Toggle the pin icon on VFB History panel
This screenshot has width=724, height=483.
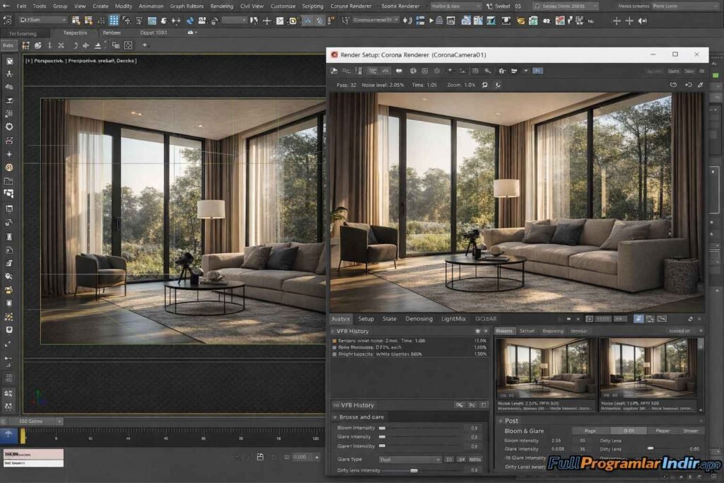(x=477, y=331)
